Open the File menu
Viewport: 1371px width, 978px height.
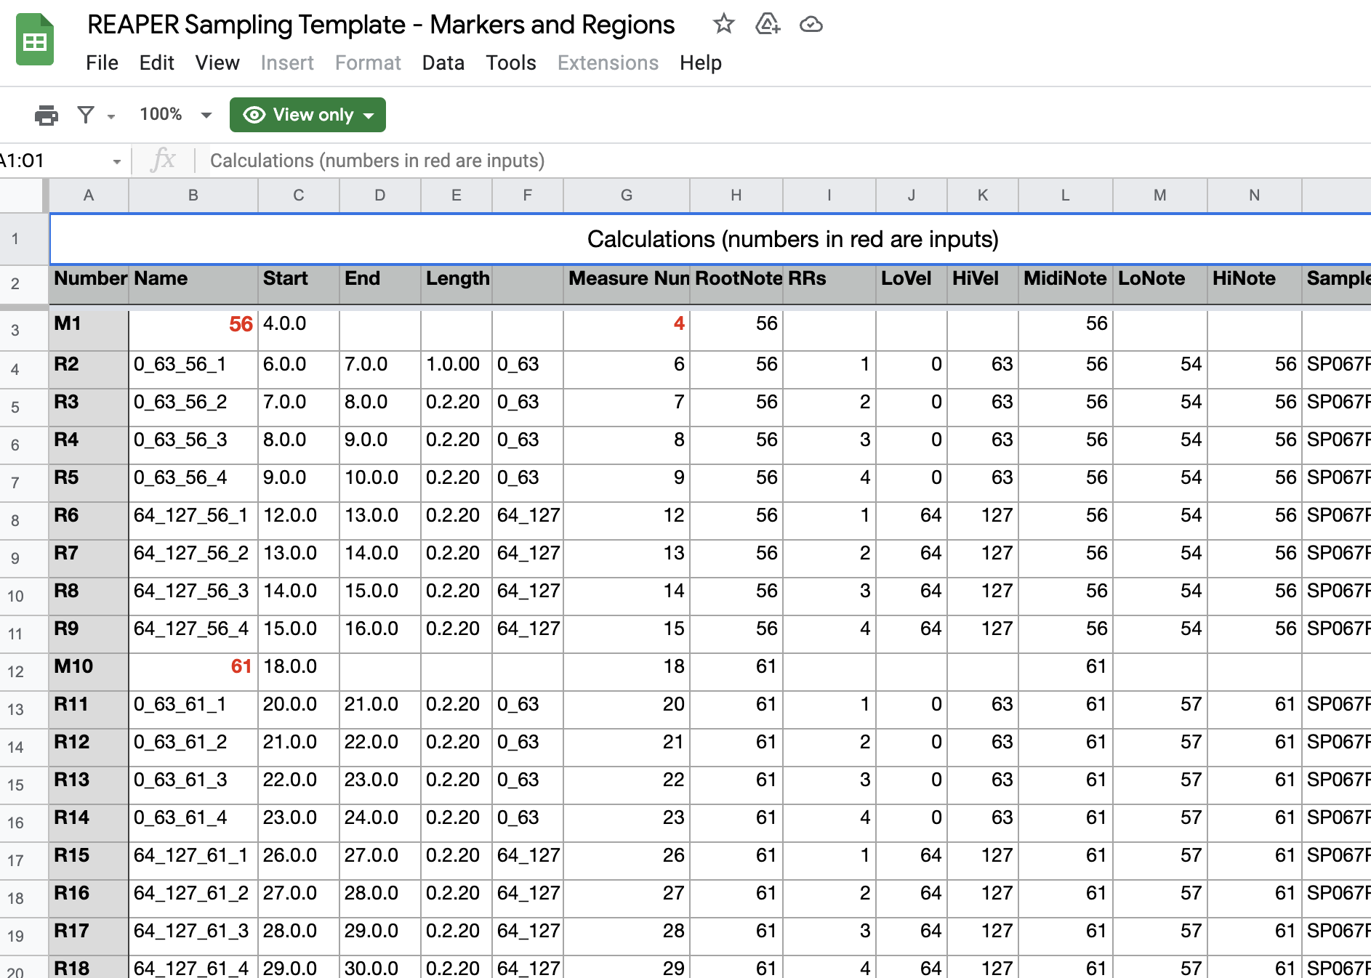102,63
